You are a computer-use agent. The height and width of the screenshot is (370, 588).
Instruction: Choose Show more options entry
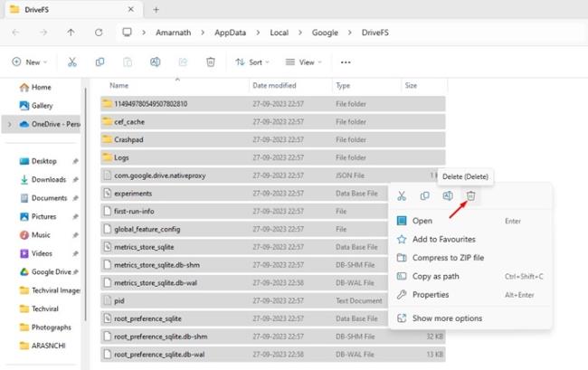pyautogui.click(x=447, y=318)
